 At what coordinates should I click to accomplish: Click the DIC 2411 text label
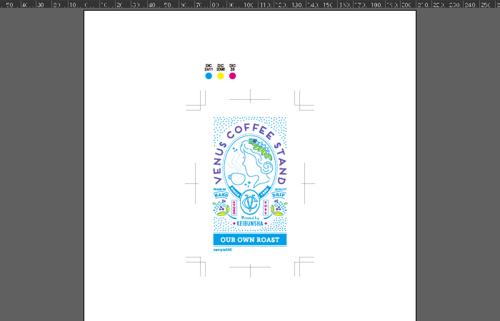[x=209, y=68]
